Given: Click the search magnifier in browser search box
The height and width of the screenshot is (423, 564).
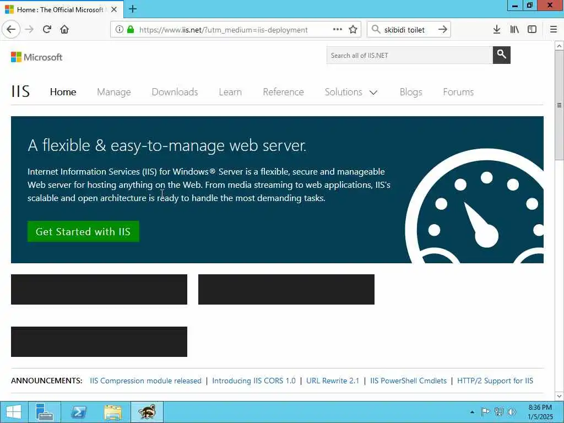Looking at the screenshot, I should [376, 30].
